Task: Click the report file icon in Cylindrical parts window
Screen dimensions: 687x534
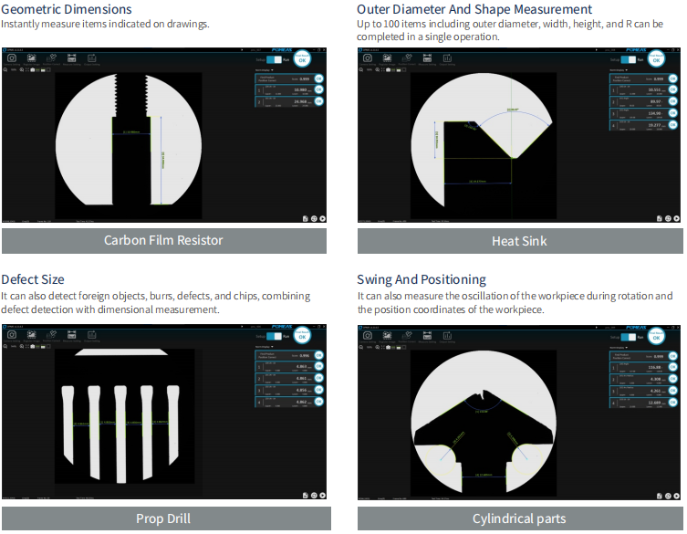Action: click(x=659, y=495)
